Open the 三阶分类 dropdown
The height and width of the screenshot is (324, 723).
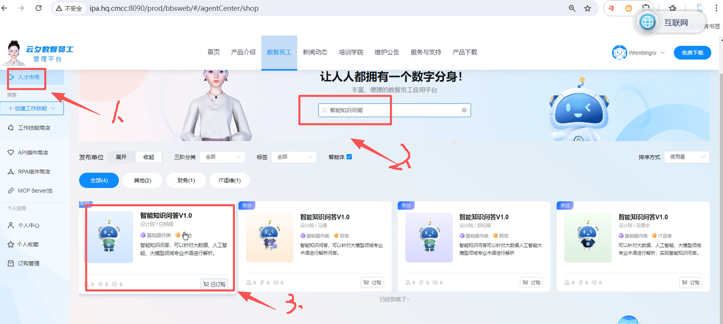tap(223, 157)
